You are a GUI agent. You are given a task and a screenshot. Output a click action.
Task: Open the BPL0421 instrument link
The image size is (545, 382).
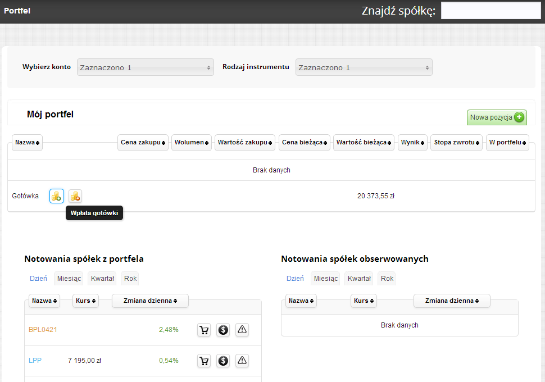coord(43,330)
